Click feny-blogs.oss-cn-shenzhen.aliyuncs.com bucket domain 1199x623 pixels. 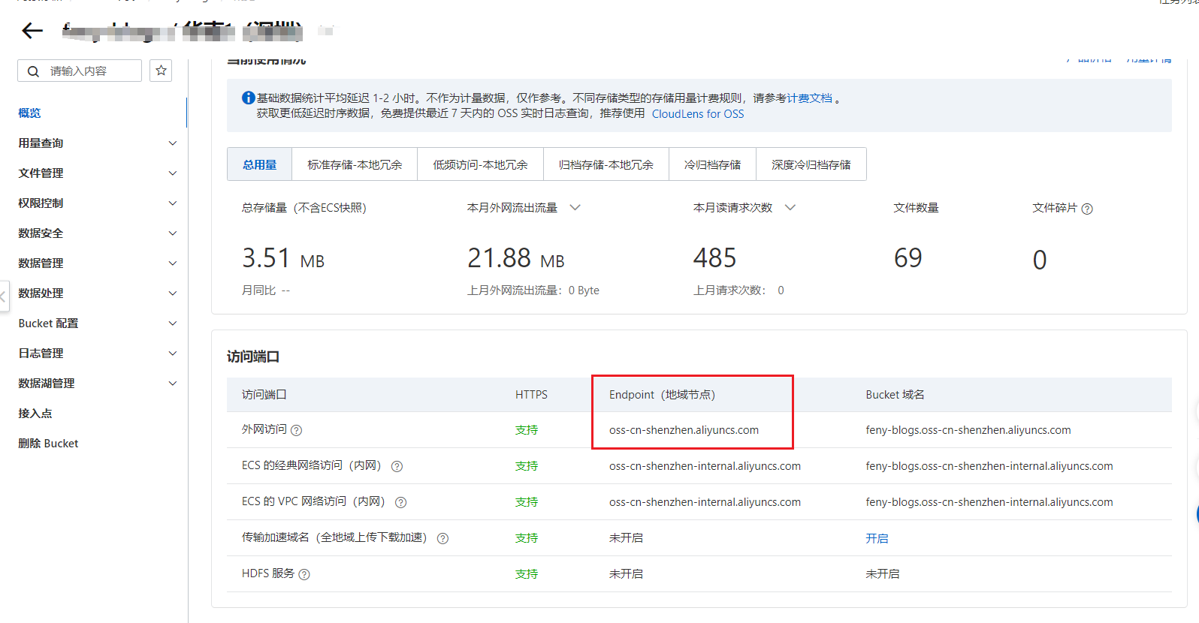968,430
